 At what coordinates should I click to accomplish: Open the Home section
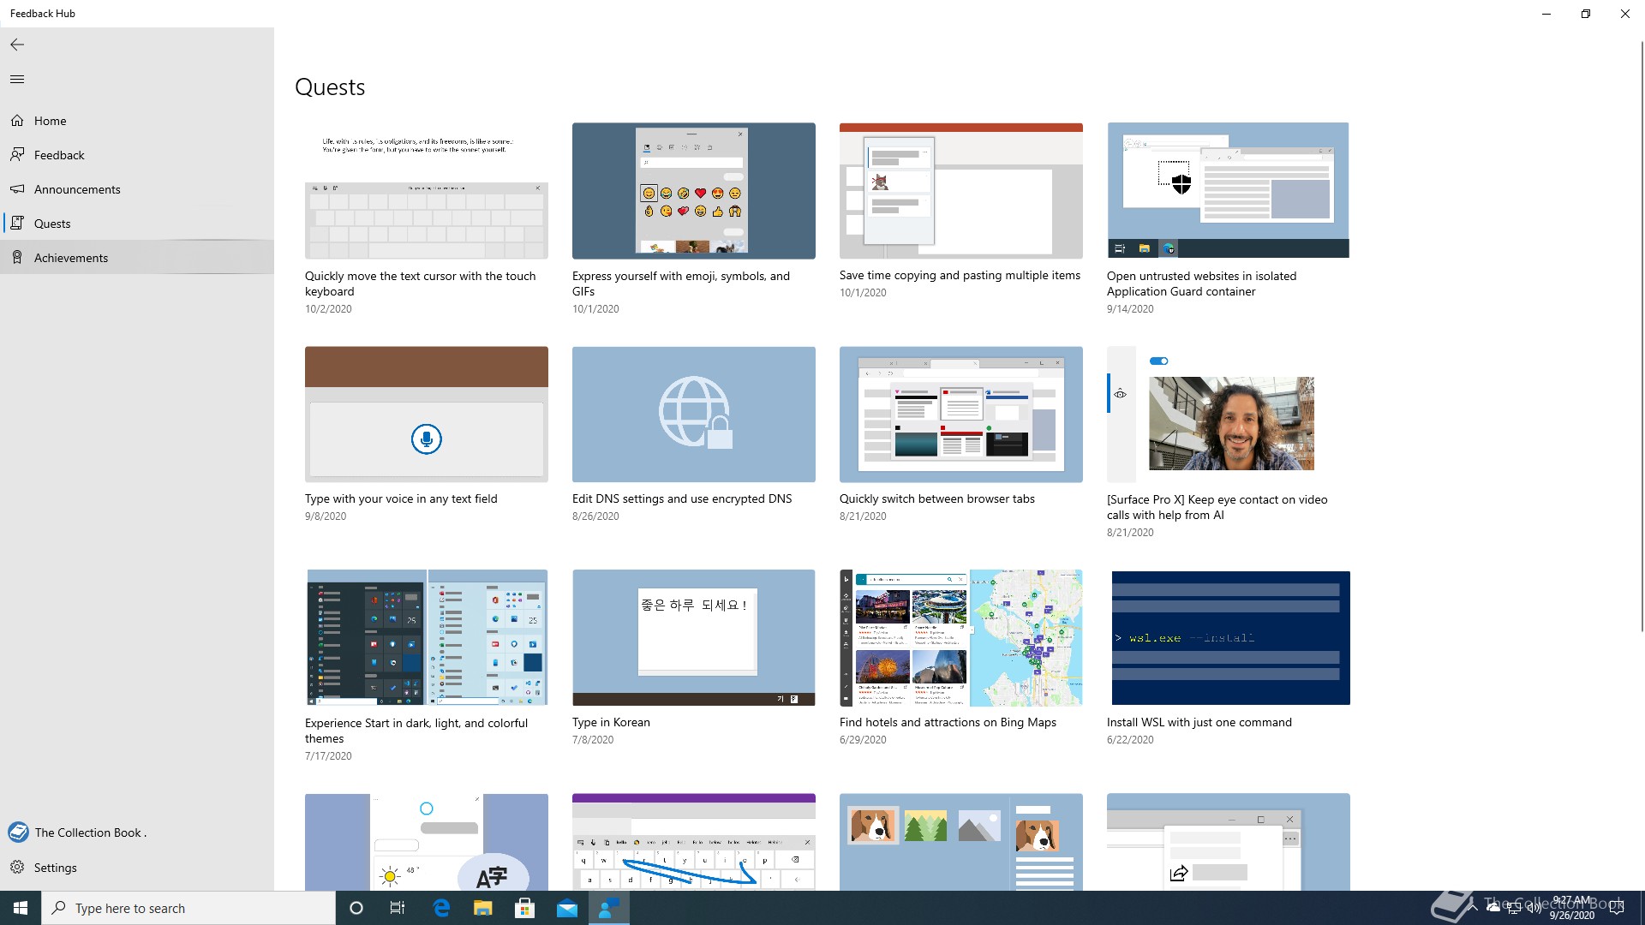[137, 121]
